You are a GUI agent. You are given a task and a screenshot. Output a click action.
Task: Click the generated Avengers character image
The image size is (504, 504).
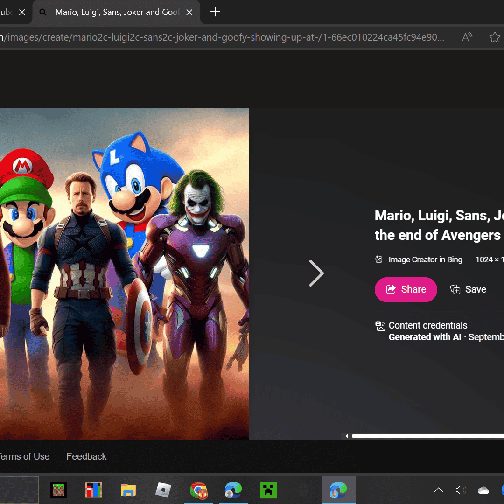[x=124, y=273]
